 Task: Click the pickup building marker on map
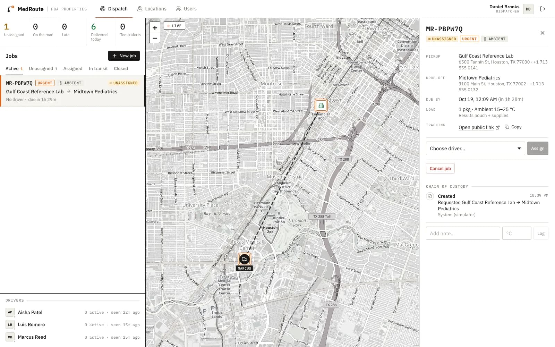click(321, 105)
